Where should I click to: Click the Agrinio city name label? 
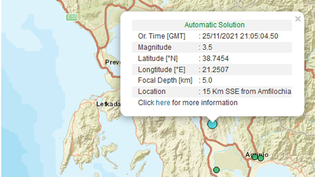click(x=257, y=154)
